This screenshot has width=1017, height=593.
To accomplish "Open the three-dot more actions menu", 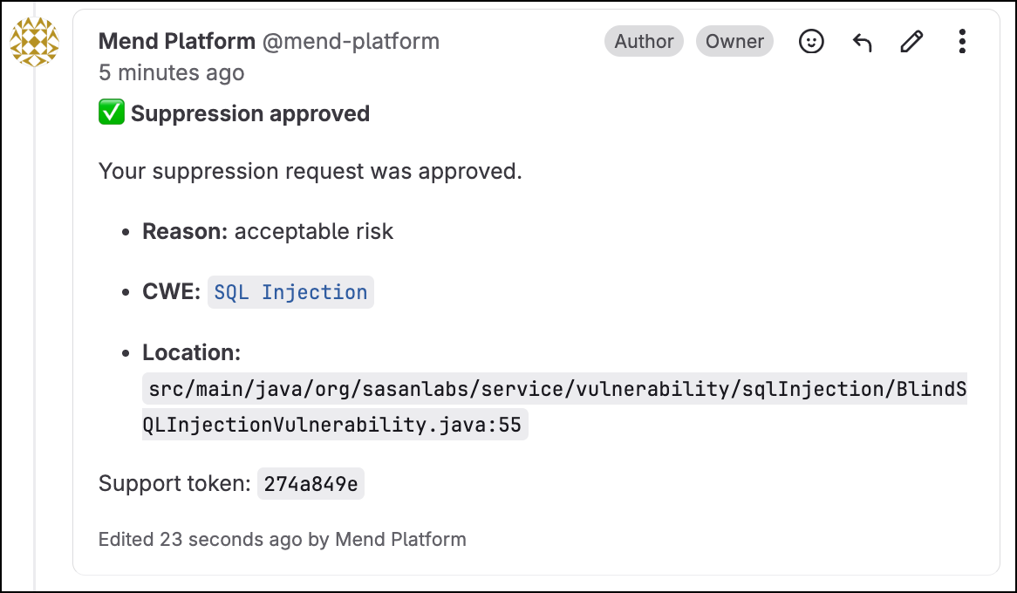I will pos(962,42).
